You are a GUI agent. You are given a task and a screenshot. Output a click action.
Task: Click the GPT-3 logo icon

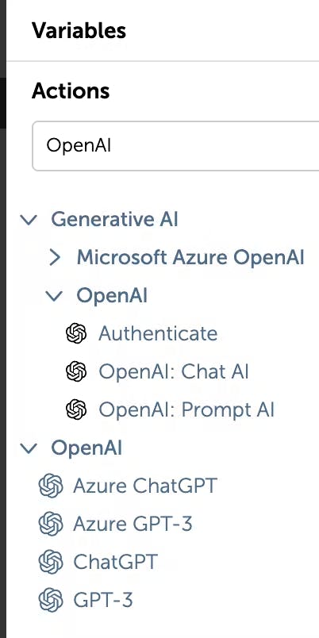(x=51, y=600)
